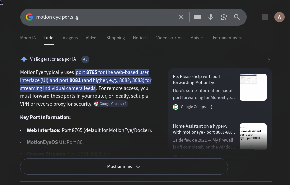Open thumbnail of port forwarding MotionEye result
This screenshot has width=290, height=185.
253,87
